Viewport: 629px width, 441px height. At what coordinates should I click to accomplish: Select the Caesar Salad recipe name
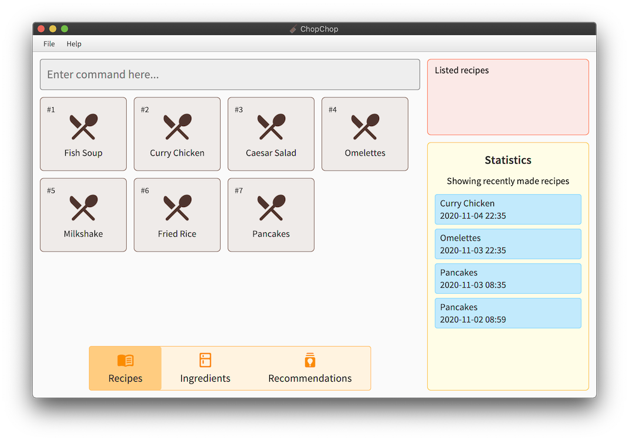click(271, 152)
